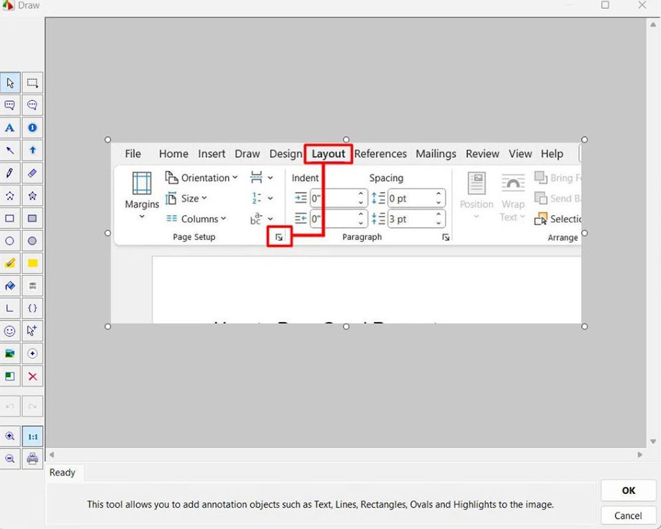661x529 pixels.
Task: Click the vertical scrollbar up arrow
Action: (653, 25)
